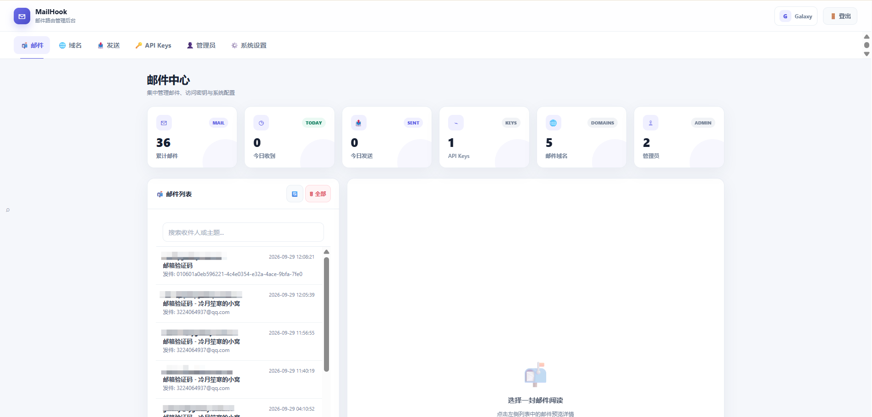Screen dimensions: 872x417
Task: Click the KEYS badge on the stat card
Action: tap(511, 123)
